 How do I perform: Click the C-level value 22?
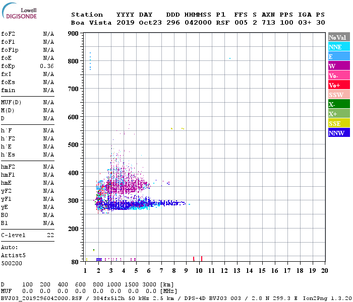50,235
